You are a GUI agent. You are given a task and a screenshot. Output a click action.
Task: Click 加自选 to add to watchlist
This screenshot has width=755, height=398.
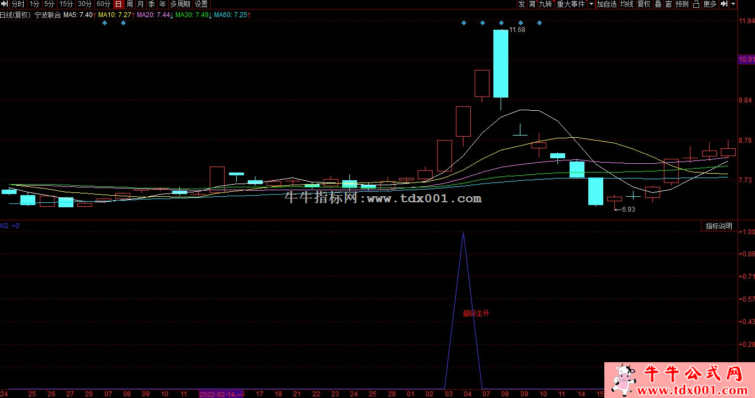pos(607,4)
